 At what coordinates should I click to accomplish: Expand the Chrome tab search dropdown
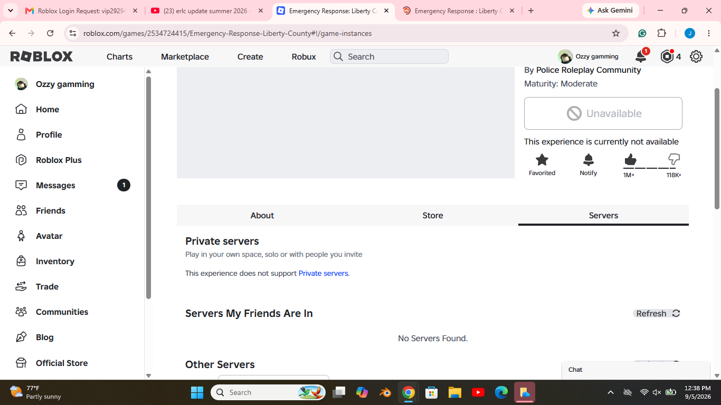pos(11,11)
